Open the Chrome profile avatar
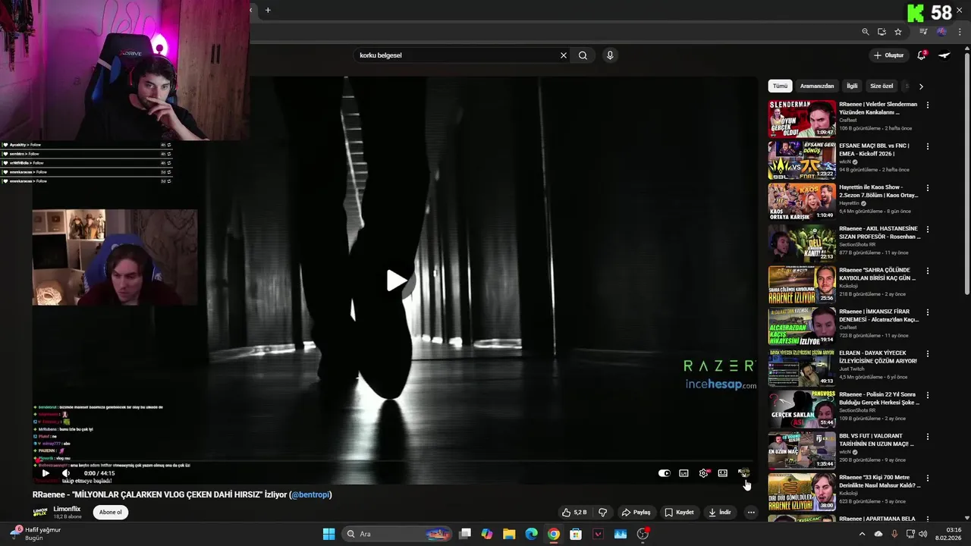Screen dimensions: 971x546 point(941,32)
